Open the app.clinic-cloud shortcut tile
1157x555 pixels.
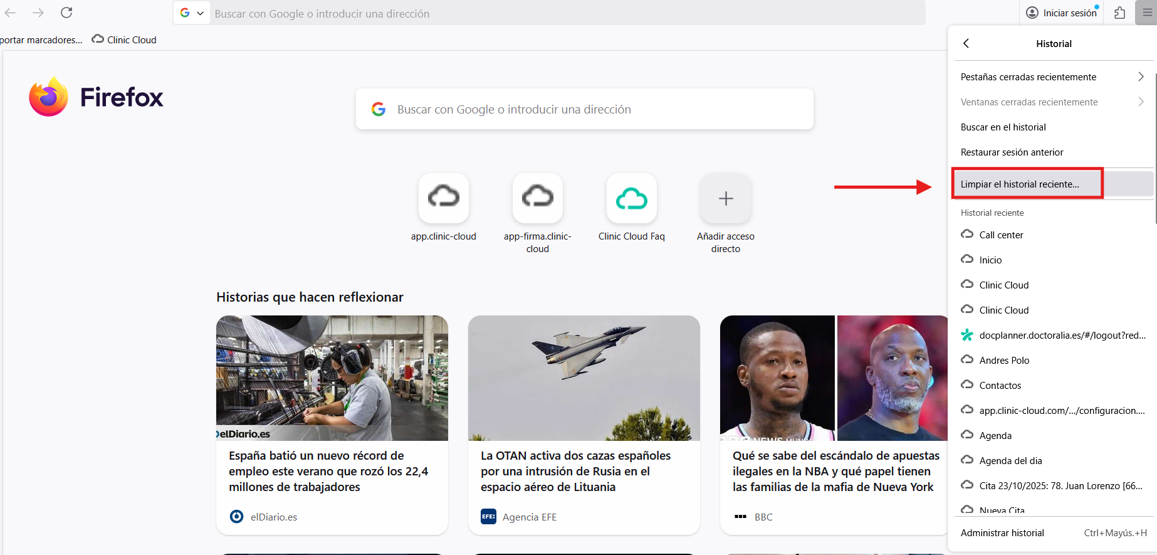pos(443,198)
